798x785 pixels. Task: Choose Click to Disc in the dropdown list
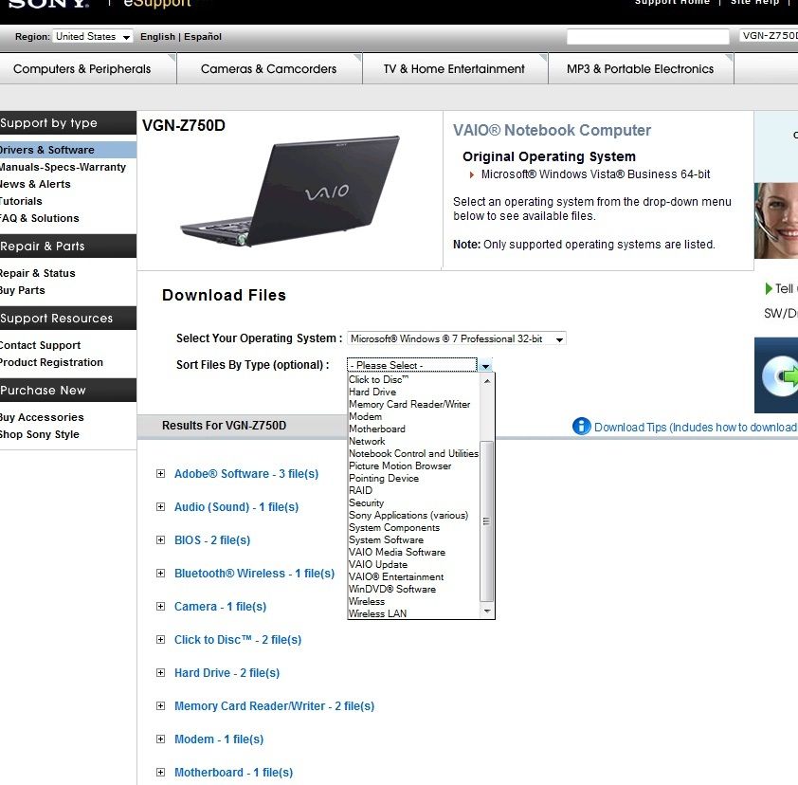414,379
